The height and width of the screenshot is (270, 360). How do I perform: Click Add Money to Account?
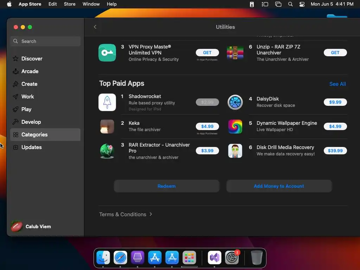[x=279, y=186]
